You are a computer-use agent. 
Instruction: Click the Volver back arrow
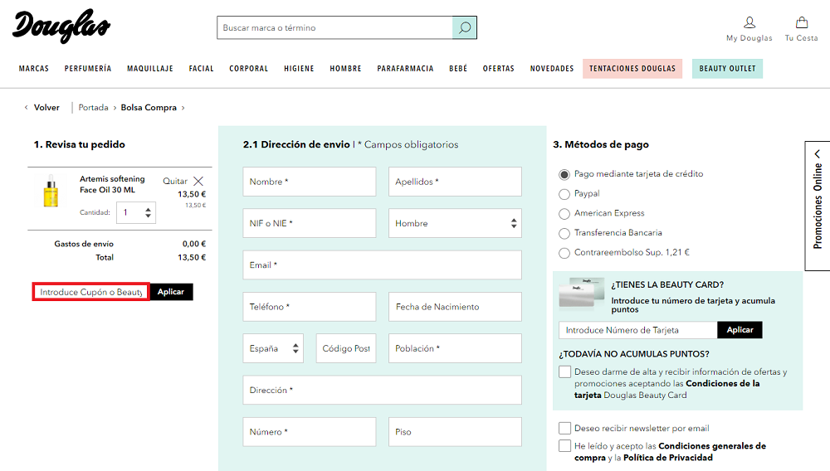coord(27,108)
